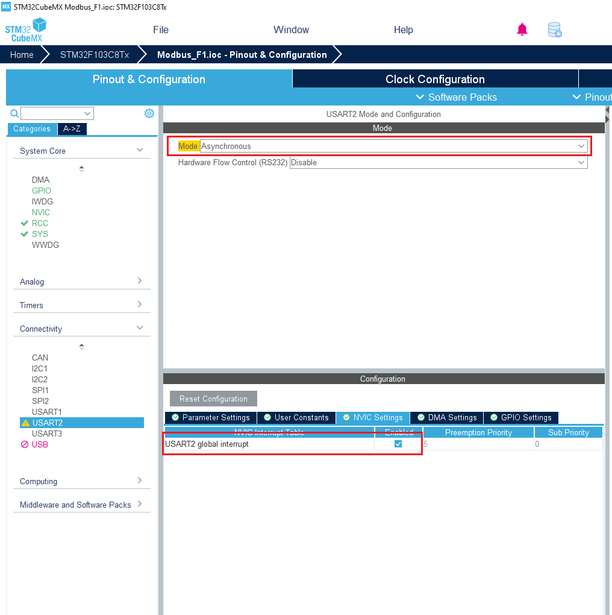Select IWDG in System Core
612x615 pixels.
tap(42, 201)
